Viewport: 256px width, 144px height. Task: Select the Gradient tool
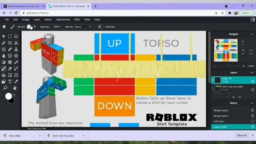10,75
